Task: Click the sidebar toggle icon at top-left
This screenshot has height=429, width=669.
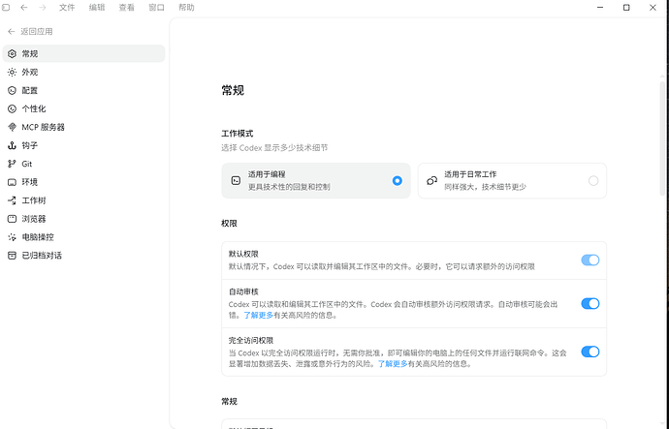Action: tap(6, 7)
